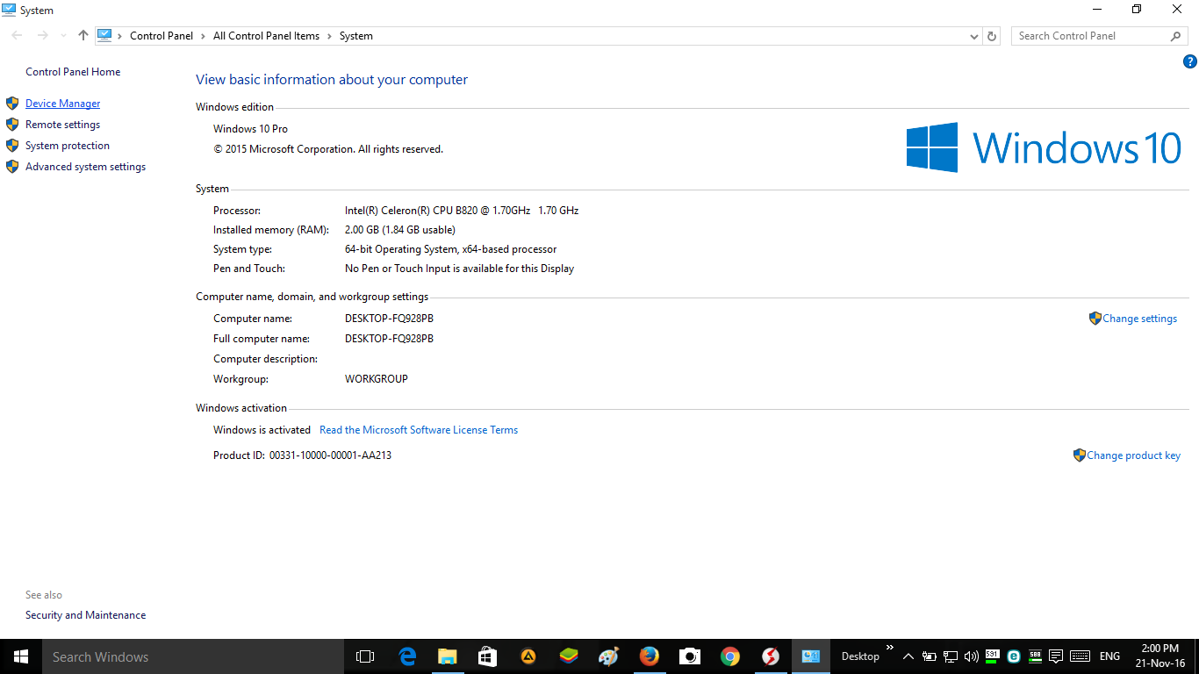The height and width of the screenshot is (674, 1199).
Task: Read the Microsoft Software License Terms
Action: pyautogui.click(x=419, y=430)
